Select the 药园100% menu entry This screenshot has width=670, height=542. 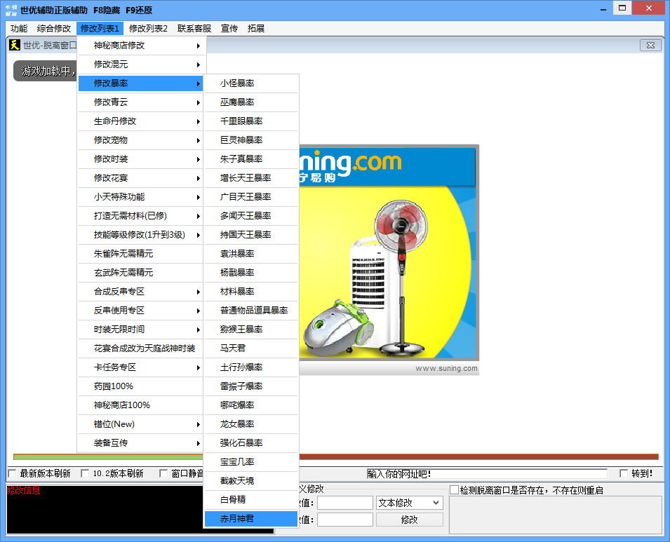click(114, 386)
